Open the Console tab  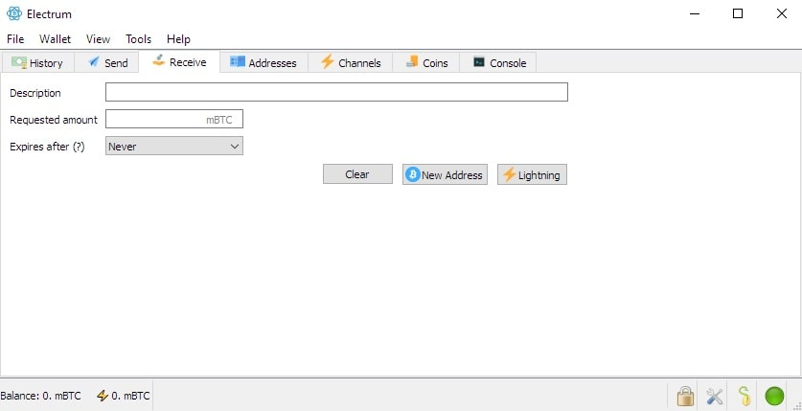point(498,63)
